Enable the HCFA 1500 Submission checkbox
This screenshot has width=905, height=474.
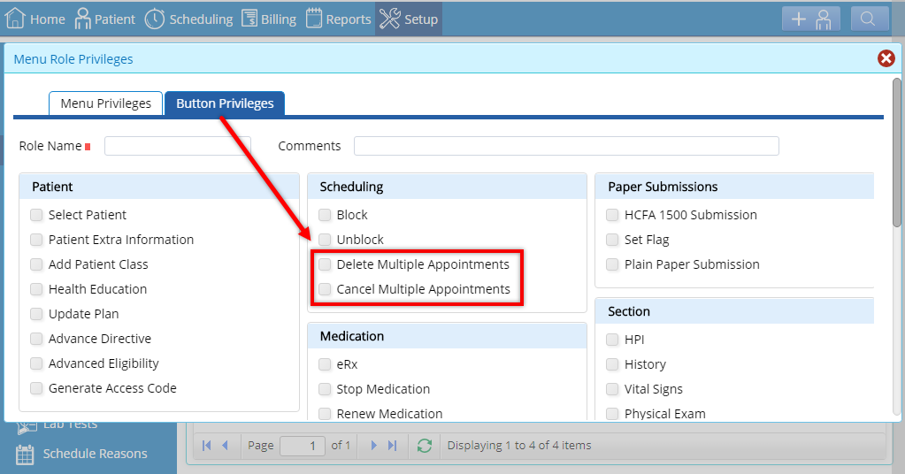click(612, 215)
